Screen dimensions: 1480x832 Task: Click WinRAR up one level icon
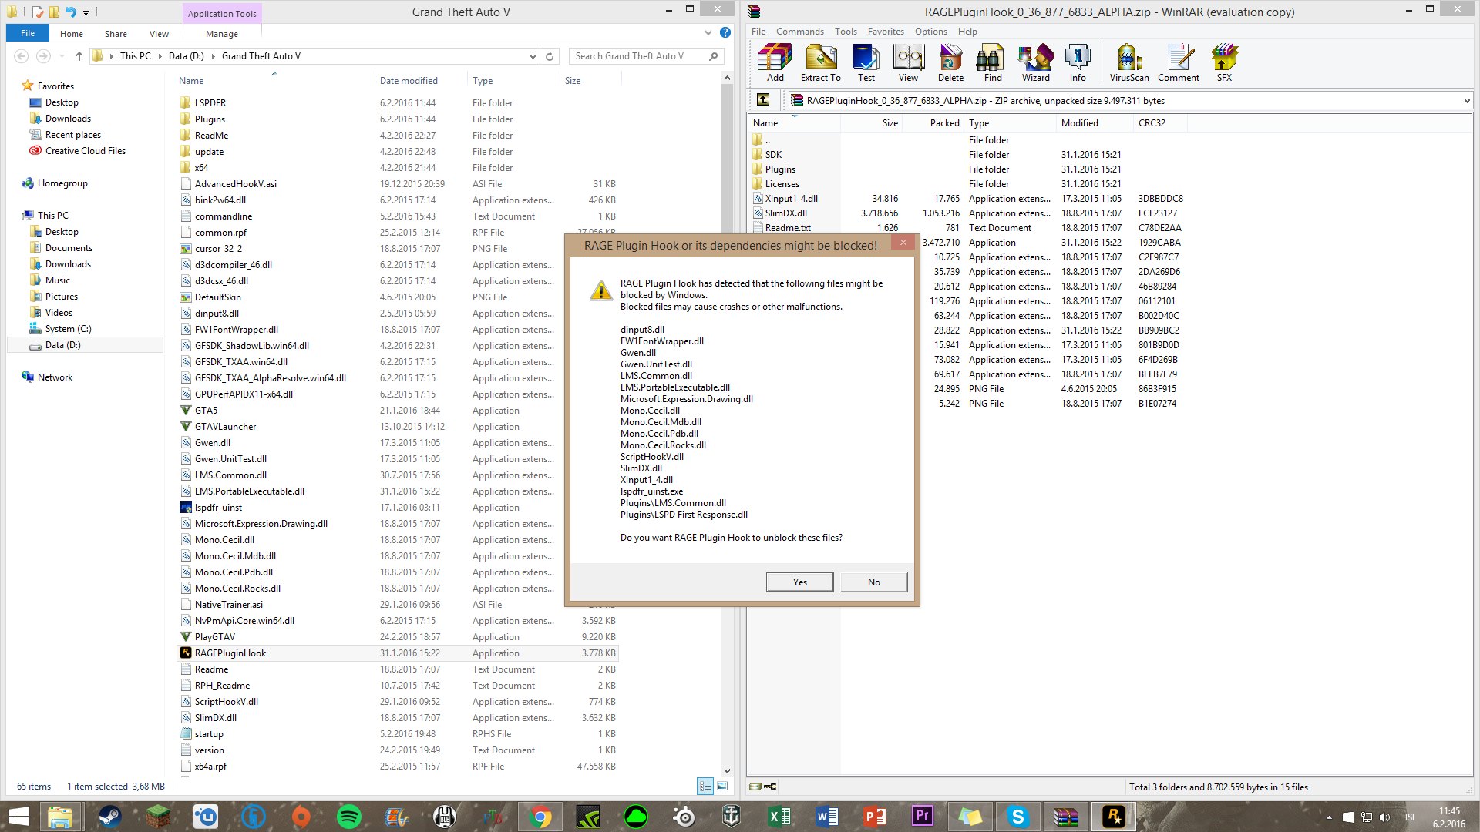point(763,100)
